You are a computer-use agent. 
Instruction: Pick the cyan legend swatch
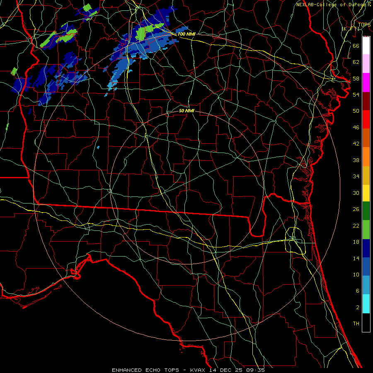point(366,304)
